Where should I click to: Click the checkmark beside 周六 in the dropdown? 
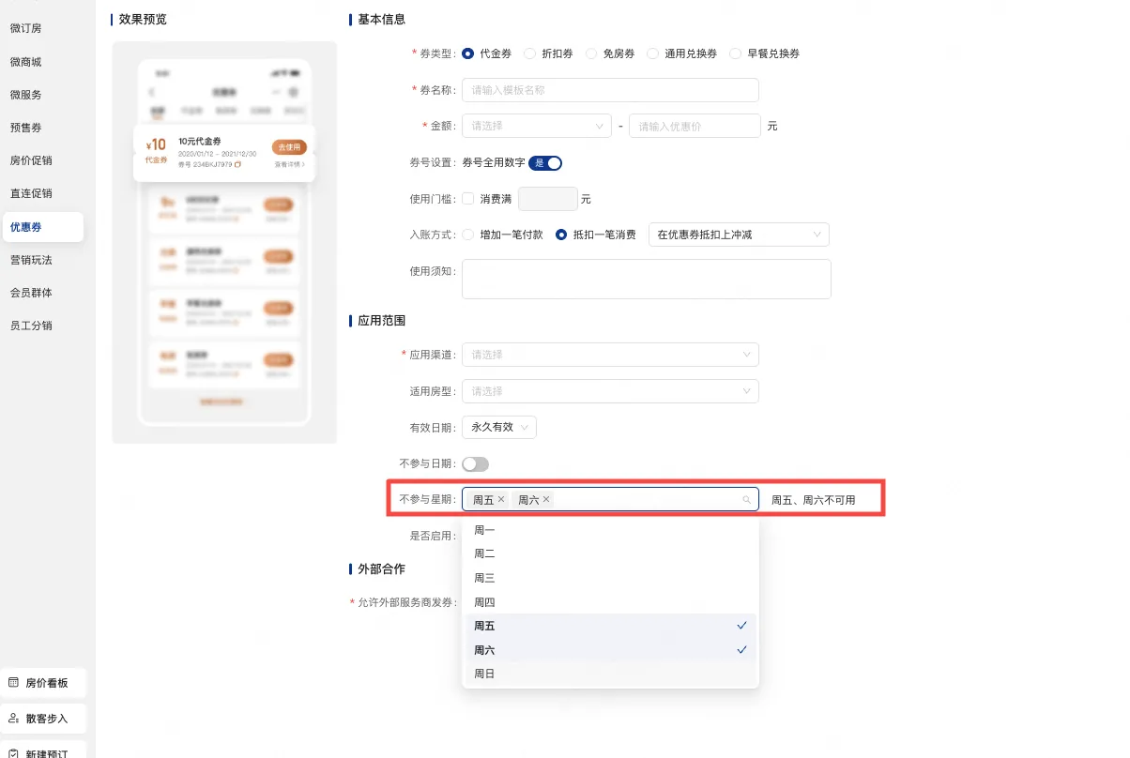tap(741, 649)
